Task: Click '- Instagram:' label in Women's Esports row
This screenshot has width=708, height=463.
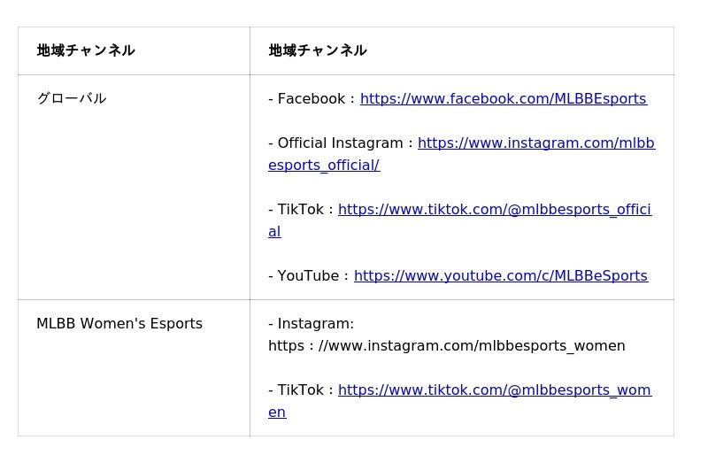Action: click(x=311, y=324)
